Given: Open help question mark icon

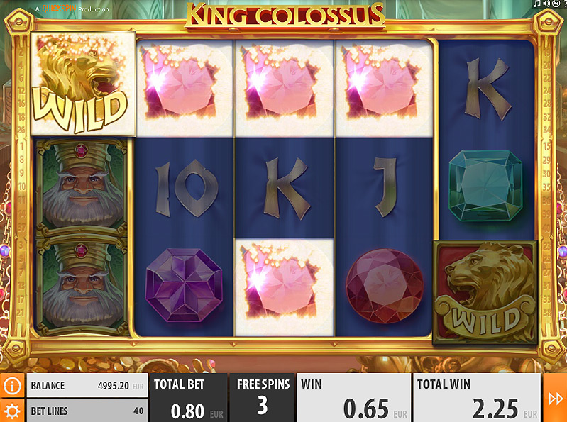Looking at the screenshot, I should tap(565, 4).
